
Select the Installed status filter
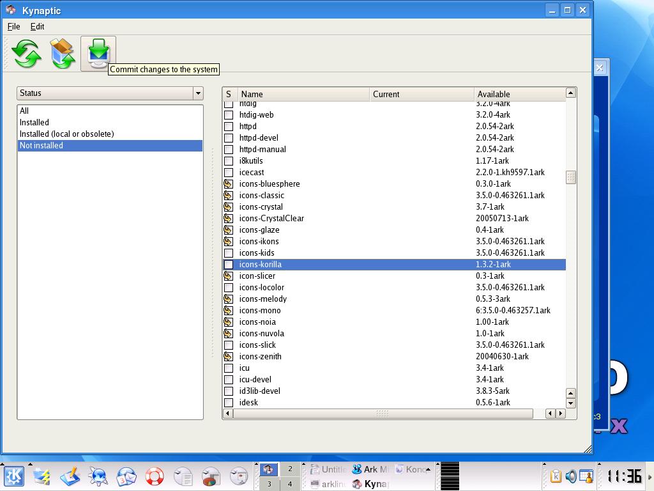110,122
